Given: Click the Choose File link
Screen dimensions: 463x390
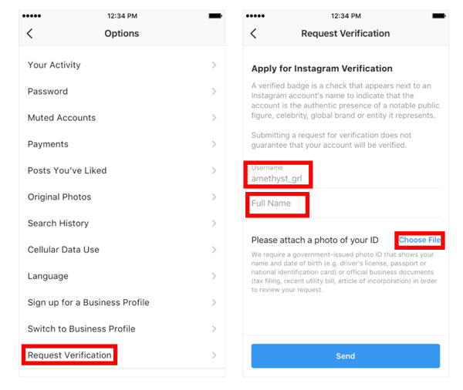Looking at the screenshot, I should pyautogui.click(x=420, y=240).
